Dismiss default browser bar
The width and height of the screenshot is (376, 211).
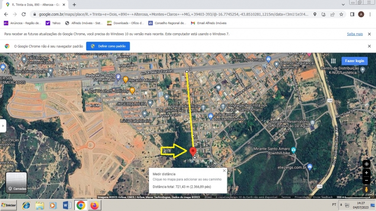pyautogui.click(x=369, y=46)
